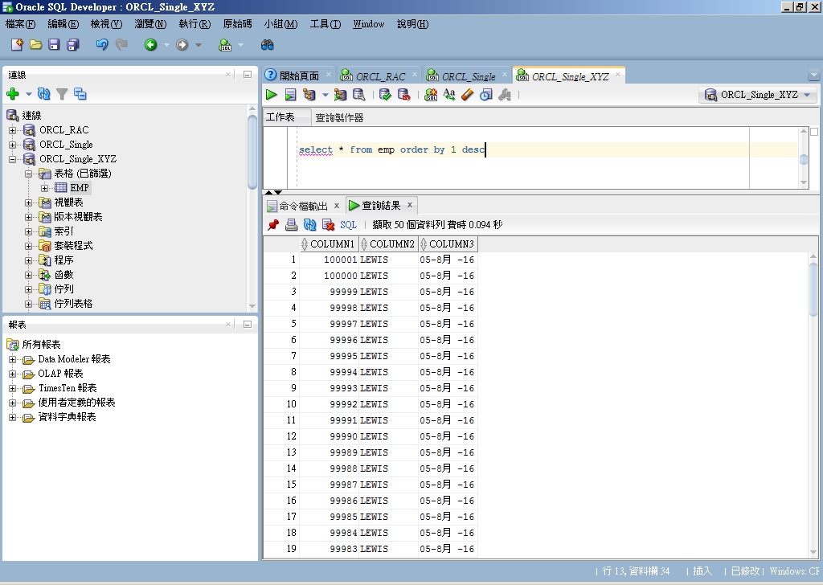Screen dimensions: 823x585
Task: Click the Autotrace icon
Action: pyautogui.click(x=340, y=95)
